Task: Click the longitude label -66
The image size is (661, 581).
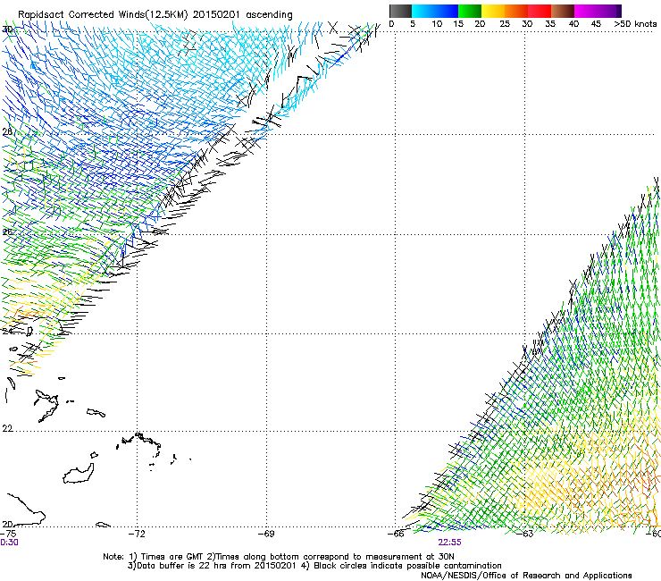Action: click(396, 534)
